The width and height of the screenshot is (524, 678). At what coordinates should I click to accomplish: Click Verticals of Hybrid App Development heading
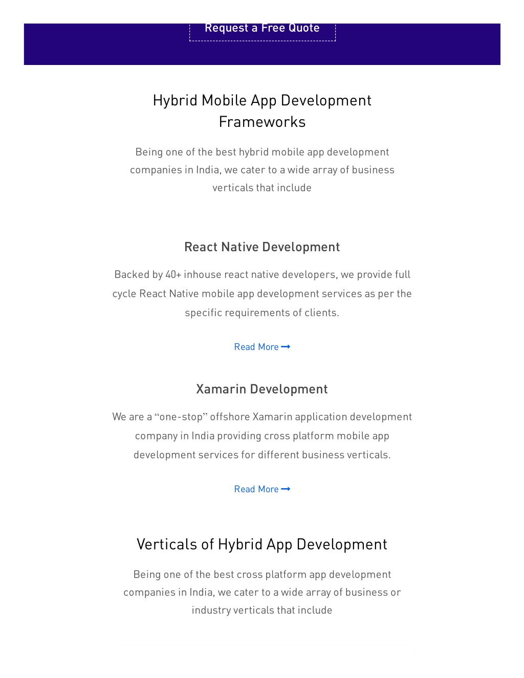(x=262, y=544)
